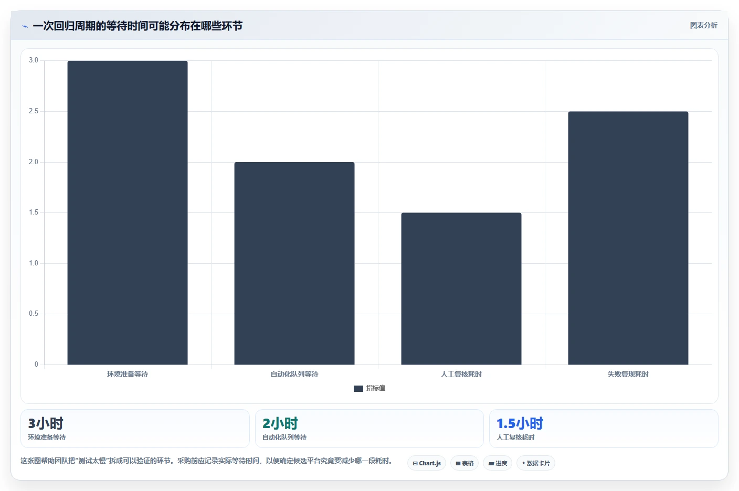Click x-axis label 自动化队列等待

[294, 374]
